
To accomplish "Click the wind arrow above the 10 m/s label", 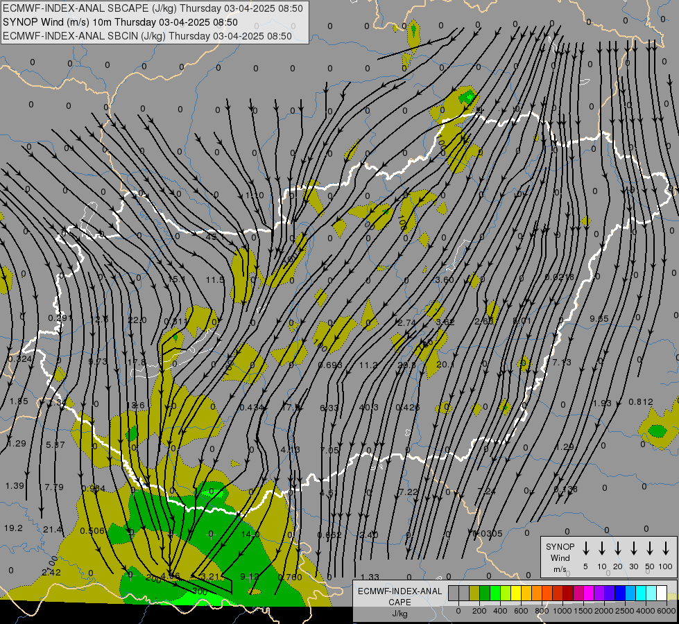I will (x=602, y=548).
